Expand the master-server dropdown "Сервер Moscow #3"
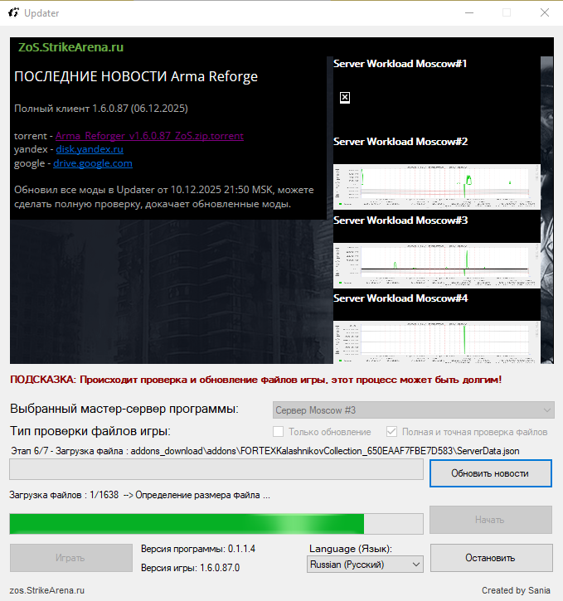Image resolution: width=563 pixels, height=601 pixels. 414,410
